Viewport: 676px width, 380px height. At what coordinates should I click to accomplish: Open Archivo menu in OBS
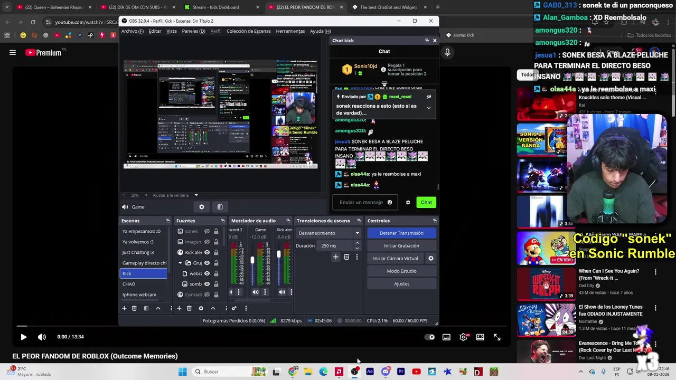[132, 31]
